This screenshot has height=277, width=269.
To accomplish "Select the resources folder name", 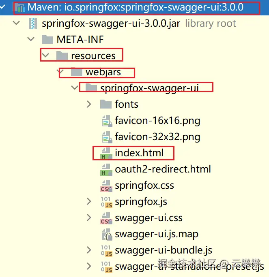I will click(93, 56).
